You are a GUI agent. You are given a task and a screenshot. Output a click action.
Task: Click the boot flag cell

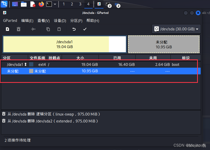pyautogui.click(x=175, y=65)
